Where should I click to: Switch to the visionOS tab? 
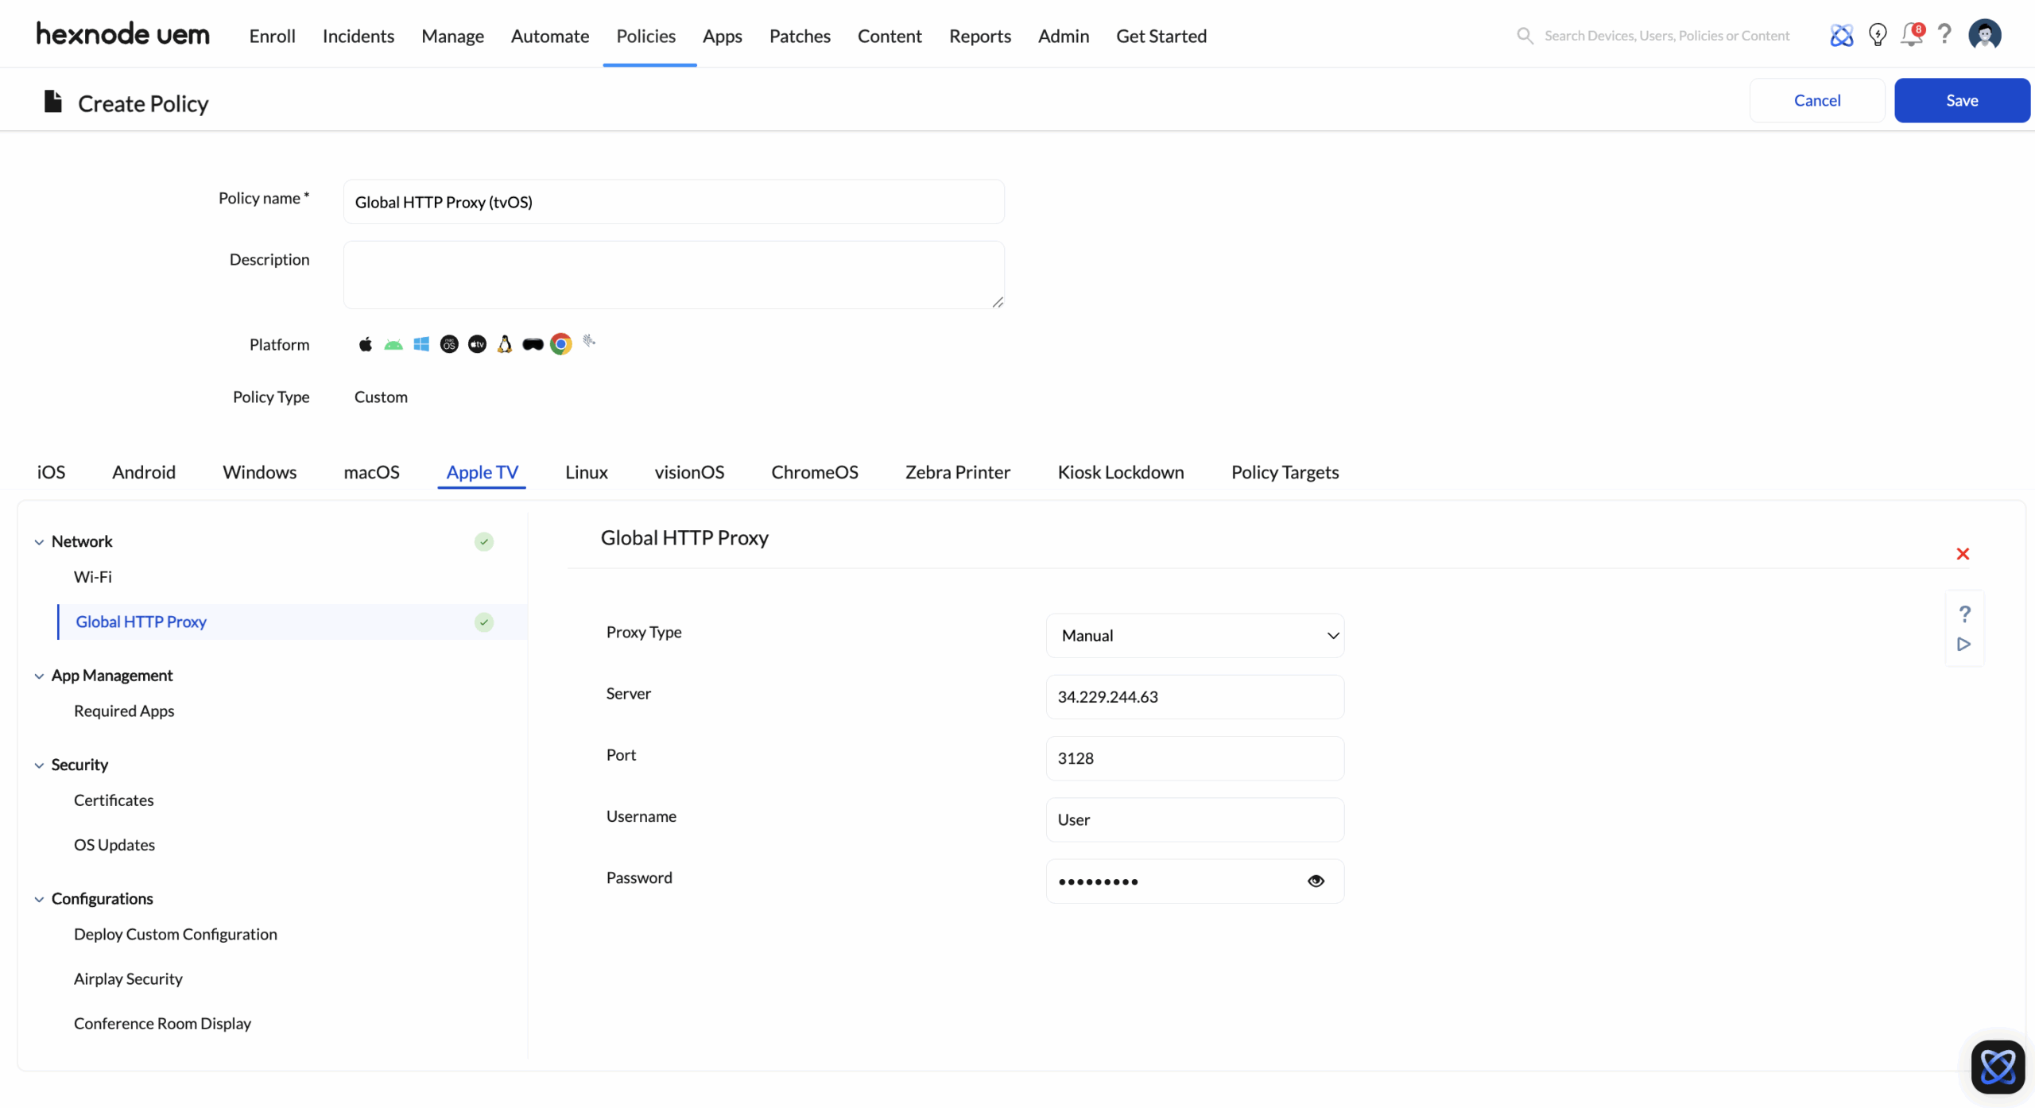[x=689, y=472]
